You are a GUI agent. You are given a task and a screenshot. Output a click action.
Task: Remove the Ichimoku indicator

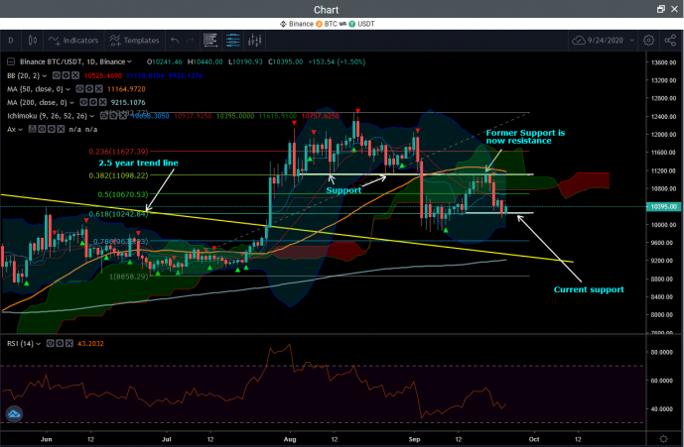(122, 116)
